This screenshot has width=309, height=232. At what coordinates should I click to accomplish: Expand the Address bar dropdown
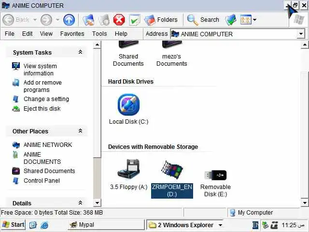pos(301,34)
